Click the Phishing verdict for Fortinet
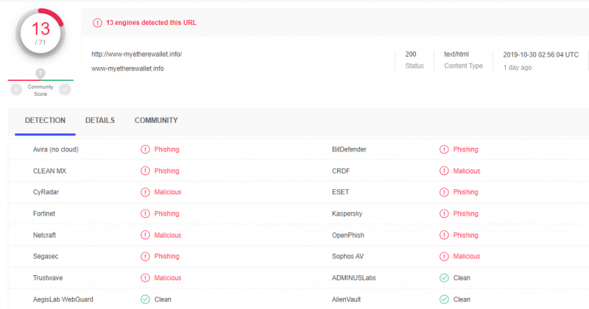589x309 pixels. tap(167, 213)
